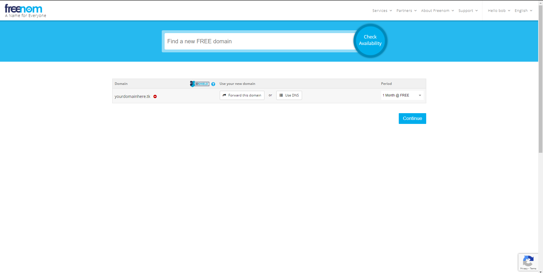Click in the Find a new FREE domain field

pyautogui.click(x=255, y=41)
